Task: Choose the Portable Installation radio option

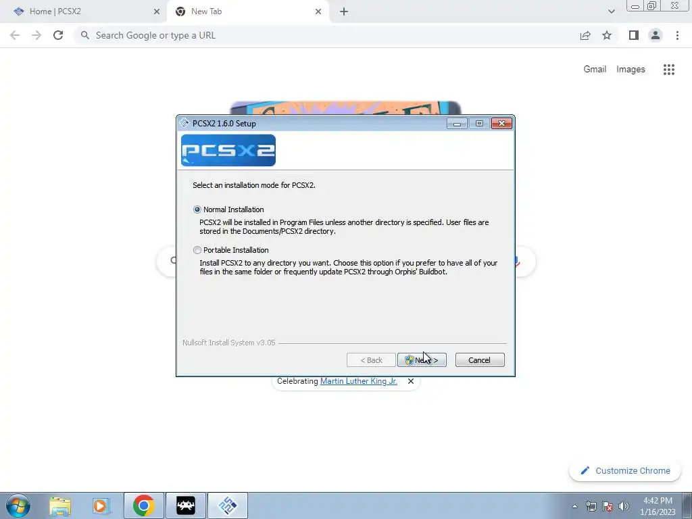Action: (x=197, y=250)
